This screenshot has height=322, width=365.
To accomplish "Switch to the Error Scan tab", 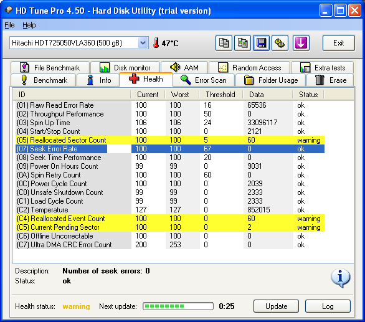I will click(x=204, y=80).
